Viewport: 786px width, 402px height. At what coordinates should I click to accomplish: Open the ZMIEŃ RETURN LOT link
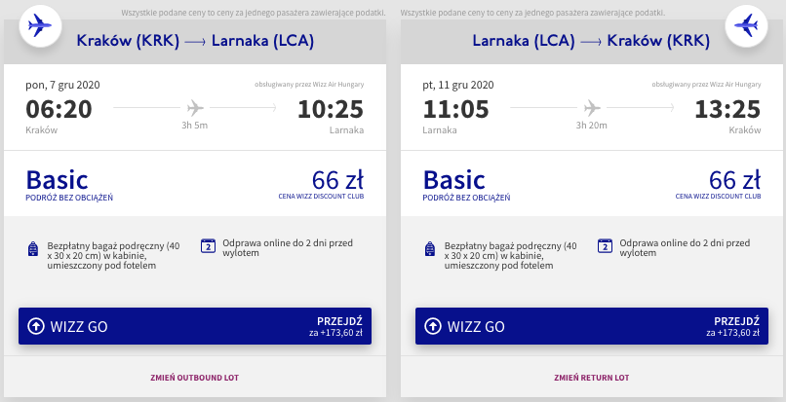tap(592, 378)
